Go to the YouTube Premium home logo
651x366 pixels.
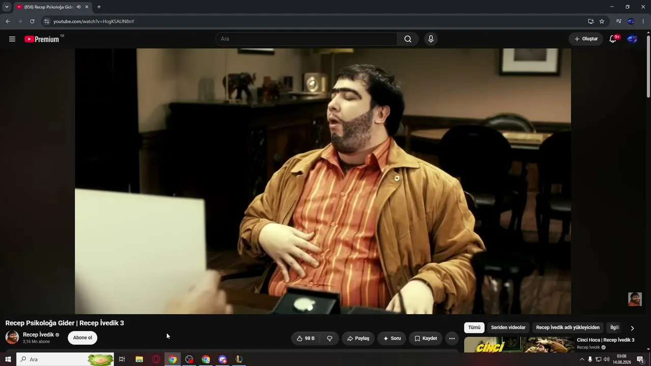42,39
